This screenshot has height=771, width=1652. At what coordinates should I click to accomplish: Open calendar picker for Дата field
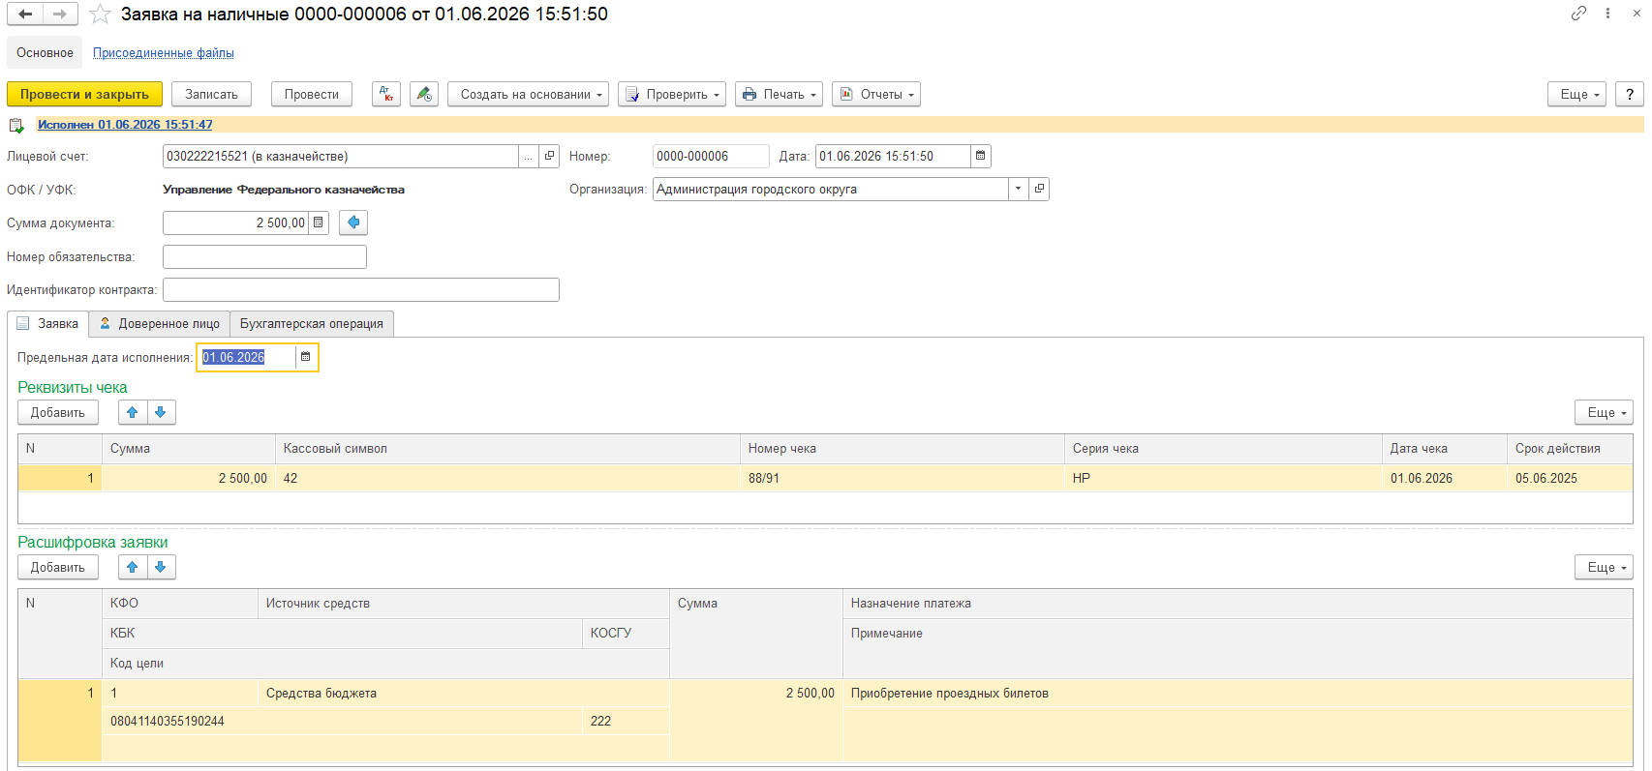[x=980, y=156]
